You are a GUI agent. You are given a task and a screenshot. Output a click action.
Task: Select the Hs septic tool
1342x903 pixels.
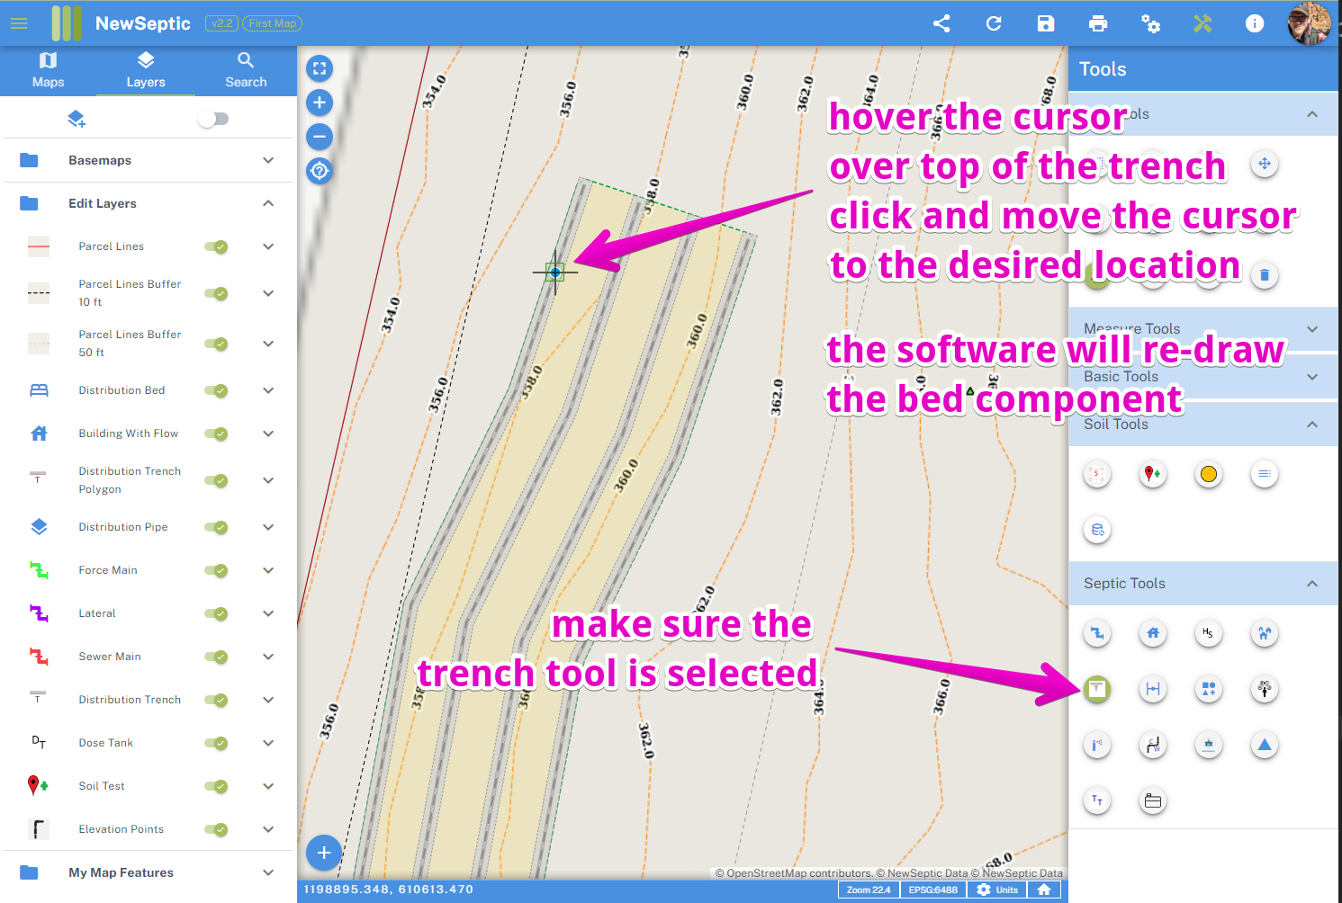point(1209,633)
